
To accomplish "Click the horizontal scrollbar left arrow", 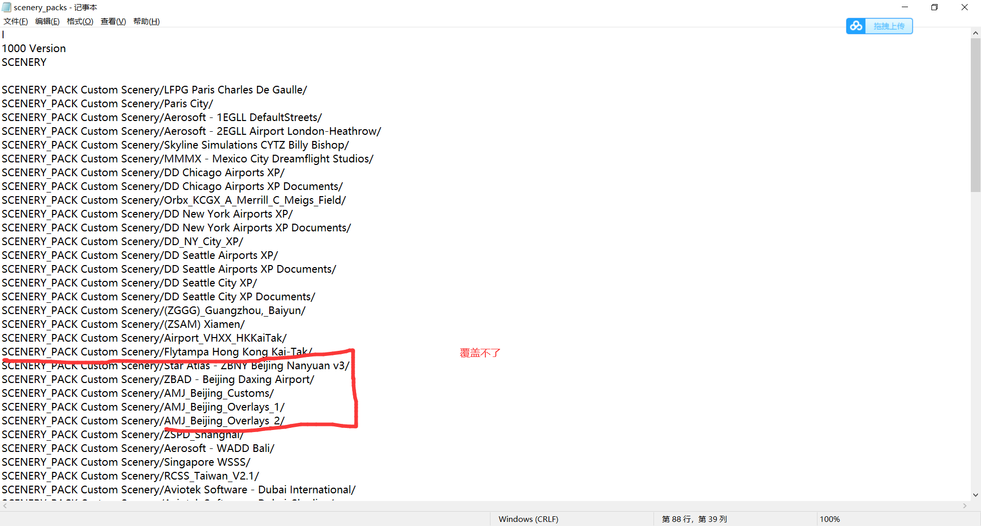I will tap(5, 506).
